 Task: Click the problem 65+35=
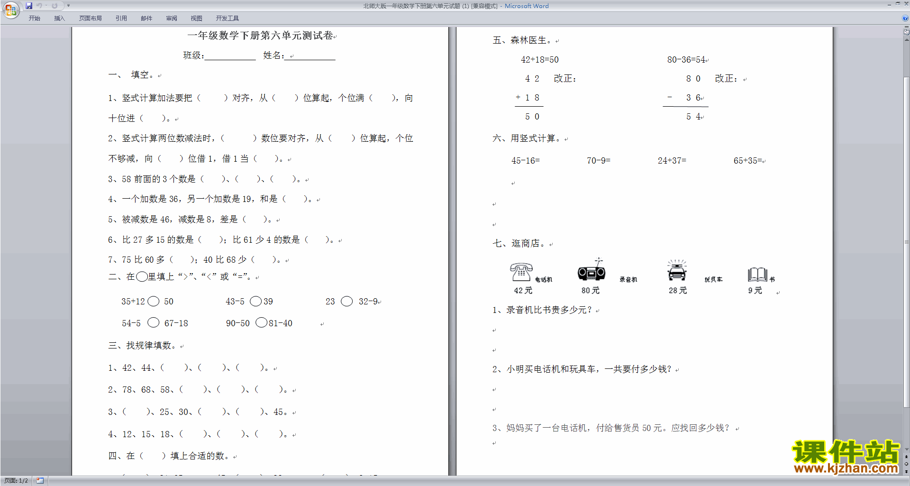pyautogui.click(x=748, y=161)
